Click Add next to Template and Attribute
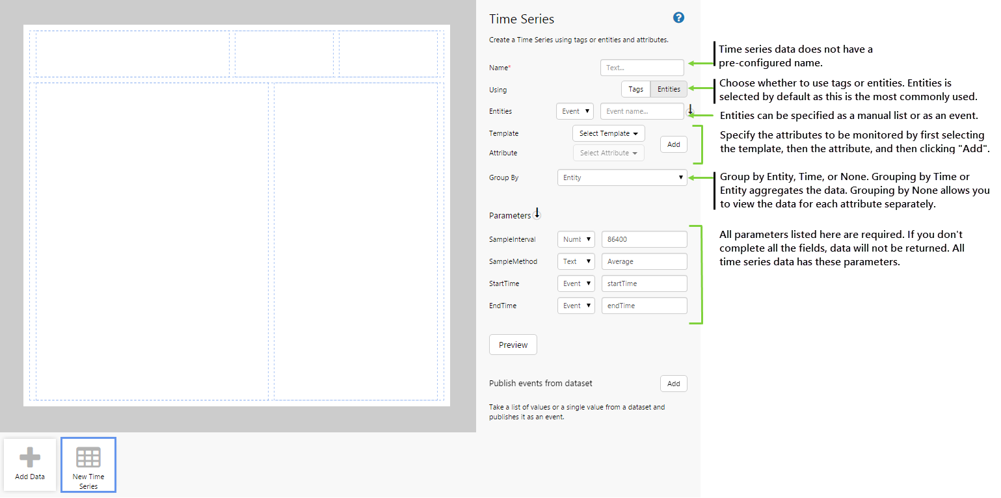The image size is (1001, 498). click(673, 144)
